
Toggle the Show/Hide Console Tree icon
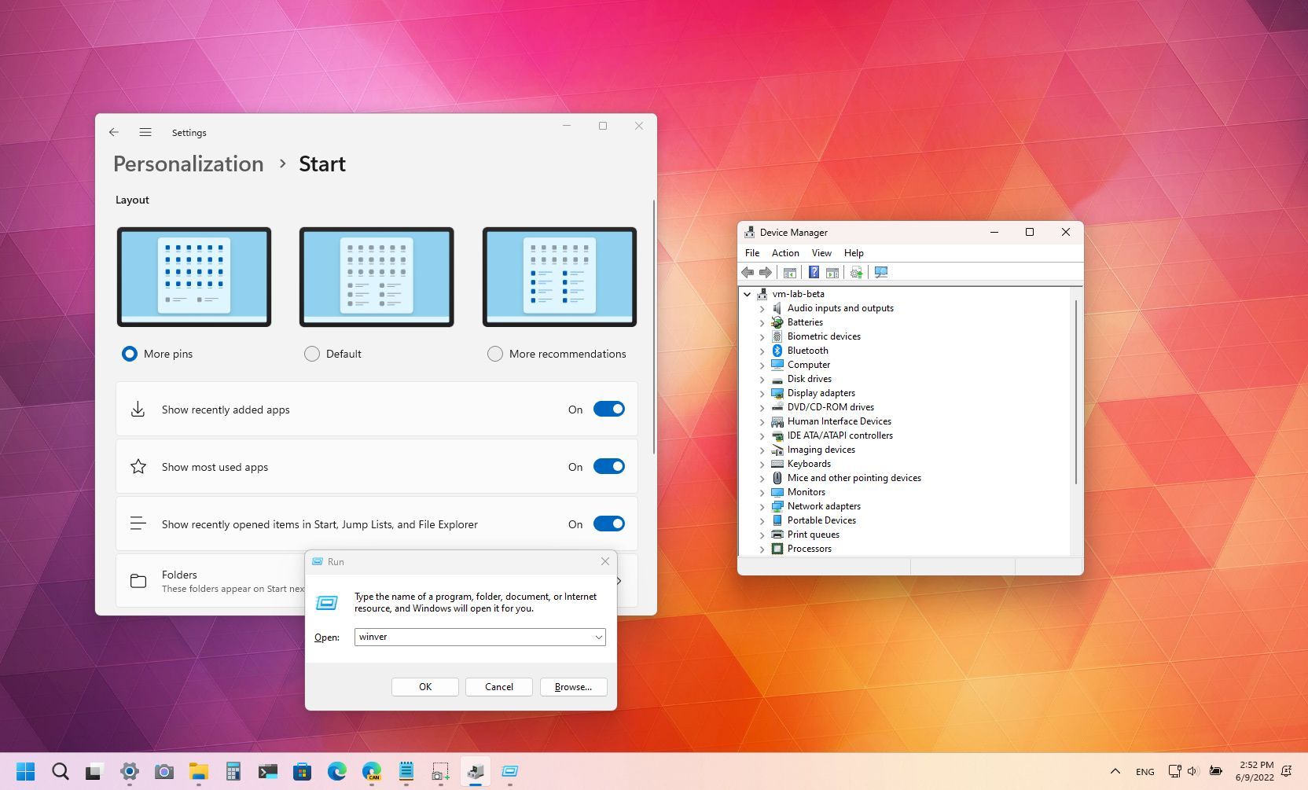789,272
